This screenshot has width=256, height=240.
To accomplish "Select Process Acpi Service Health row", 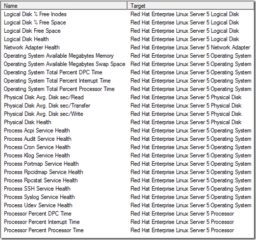I will pos(127,131).
